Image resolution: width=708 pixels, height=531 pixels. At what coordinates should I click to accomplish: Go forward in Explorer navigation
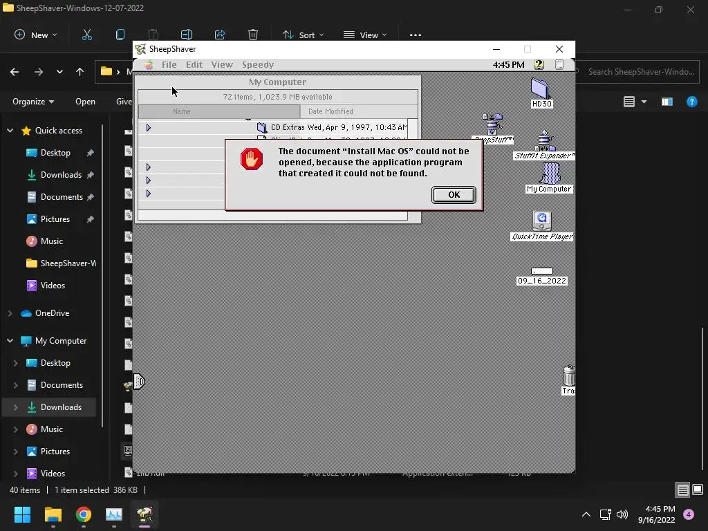click(39, 72)
